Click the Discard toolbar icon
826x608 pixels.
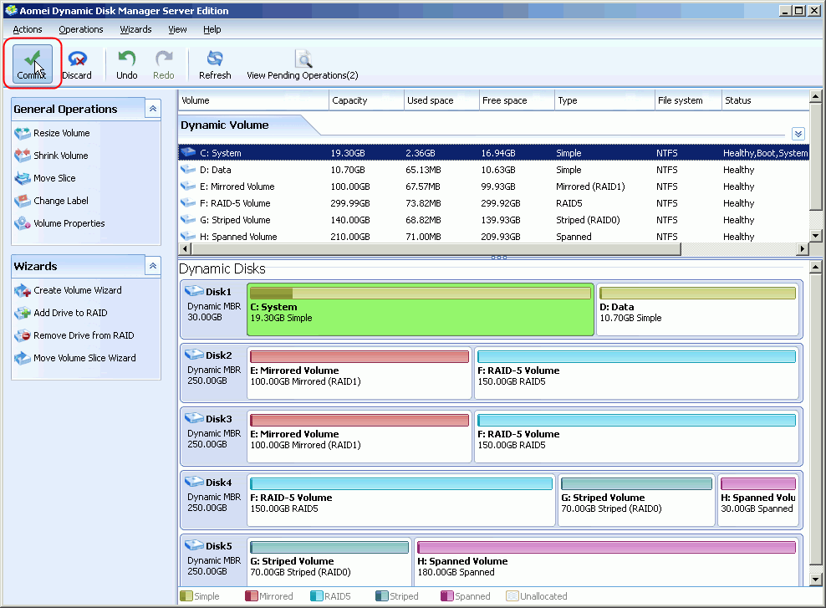tap(77, 64)
